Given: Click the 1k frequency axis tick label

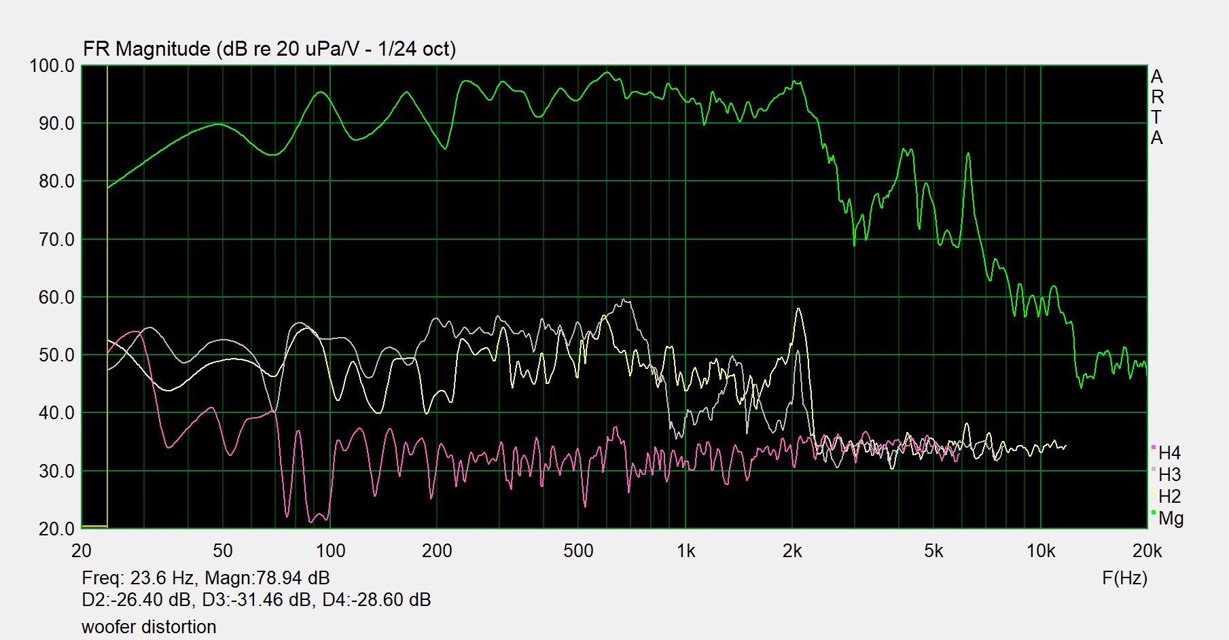Looking at the screenshot, I should click(x=685, y=551).
